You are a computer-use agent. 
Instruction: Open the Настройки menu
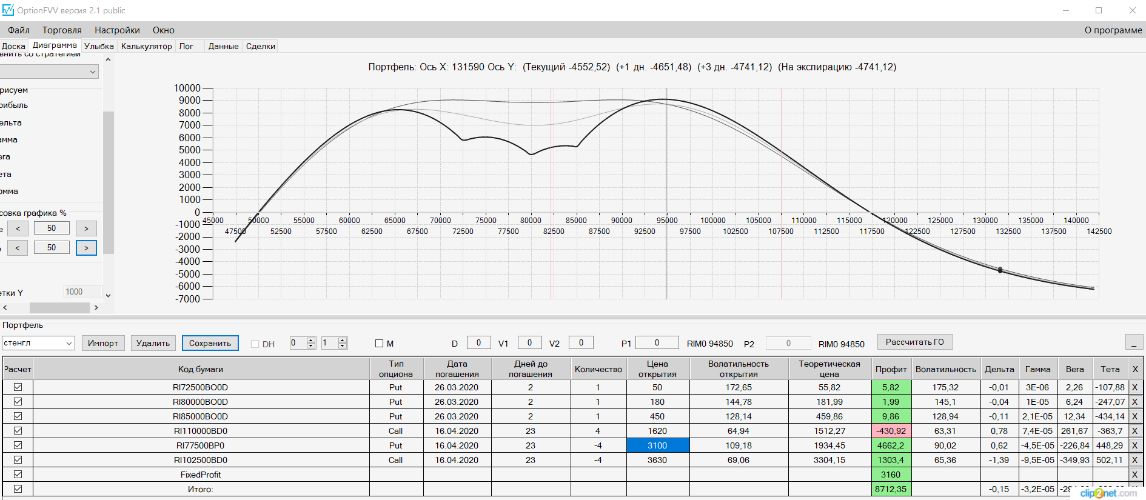[x=117, y=30]
